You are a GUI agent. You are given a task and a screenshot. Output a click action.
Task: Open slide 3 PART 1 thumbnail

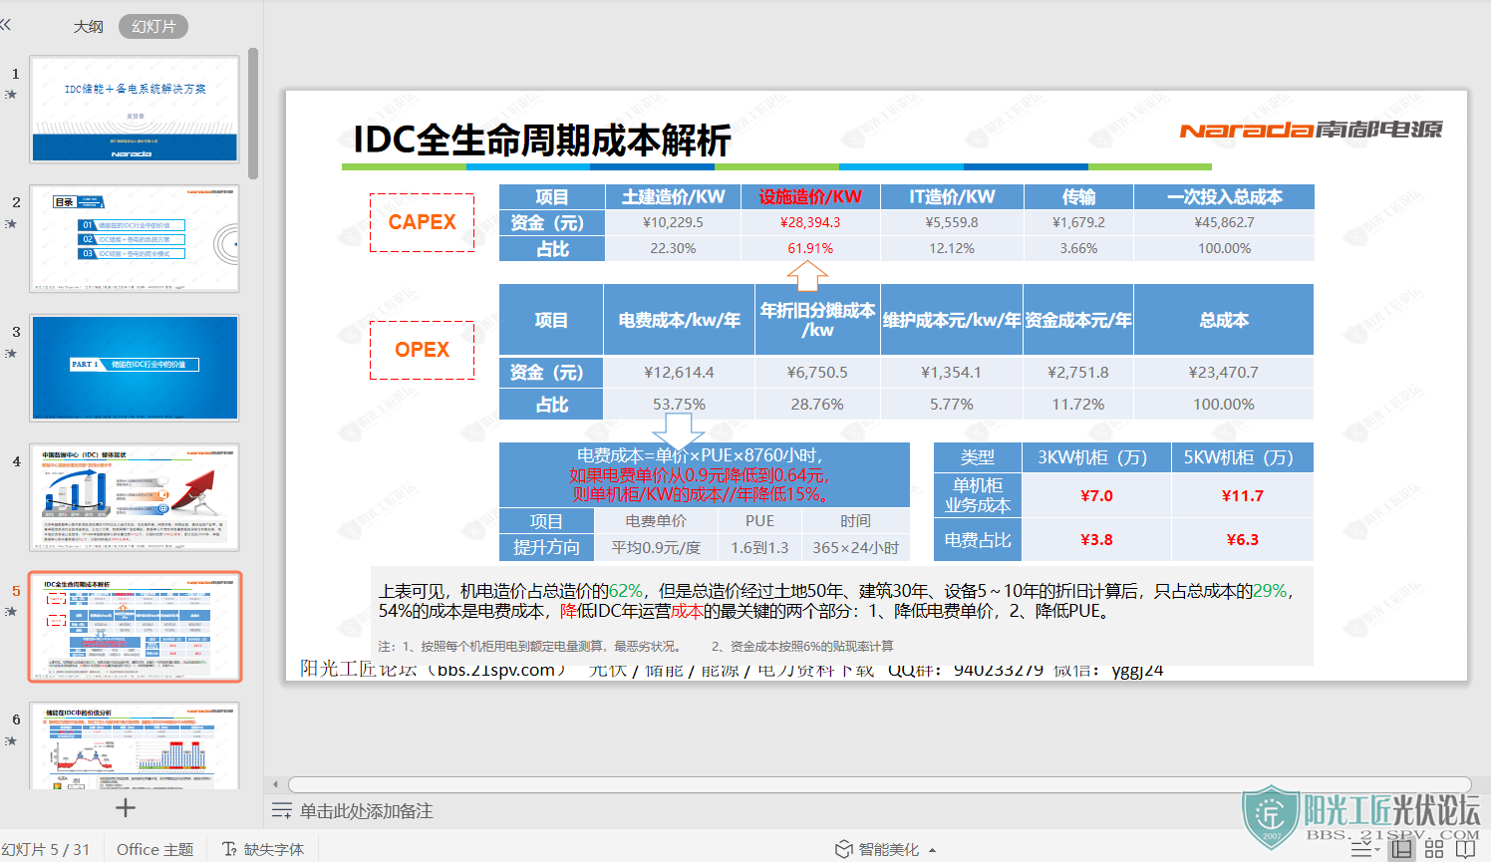[135, 368]
